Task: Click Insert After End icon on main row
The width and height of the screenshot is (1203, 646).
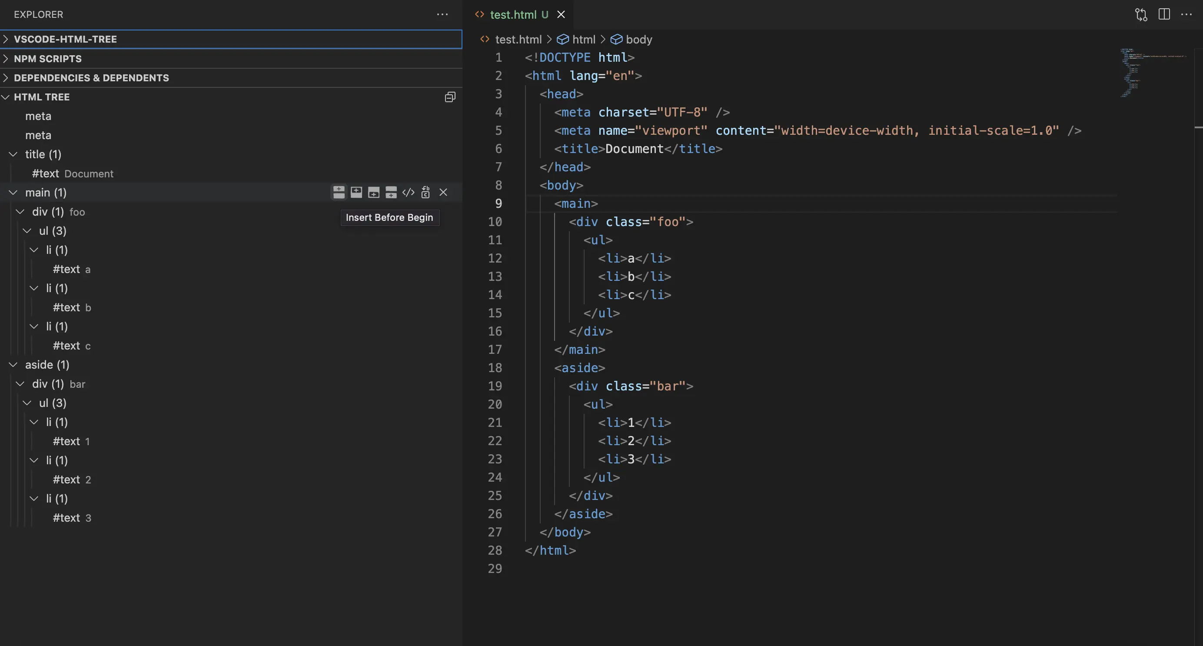Action: (x=391, y=193)
